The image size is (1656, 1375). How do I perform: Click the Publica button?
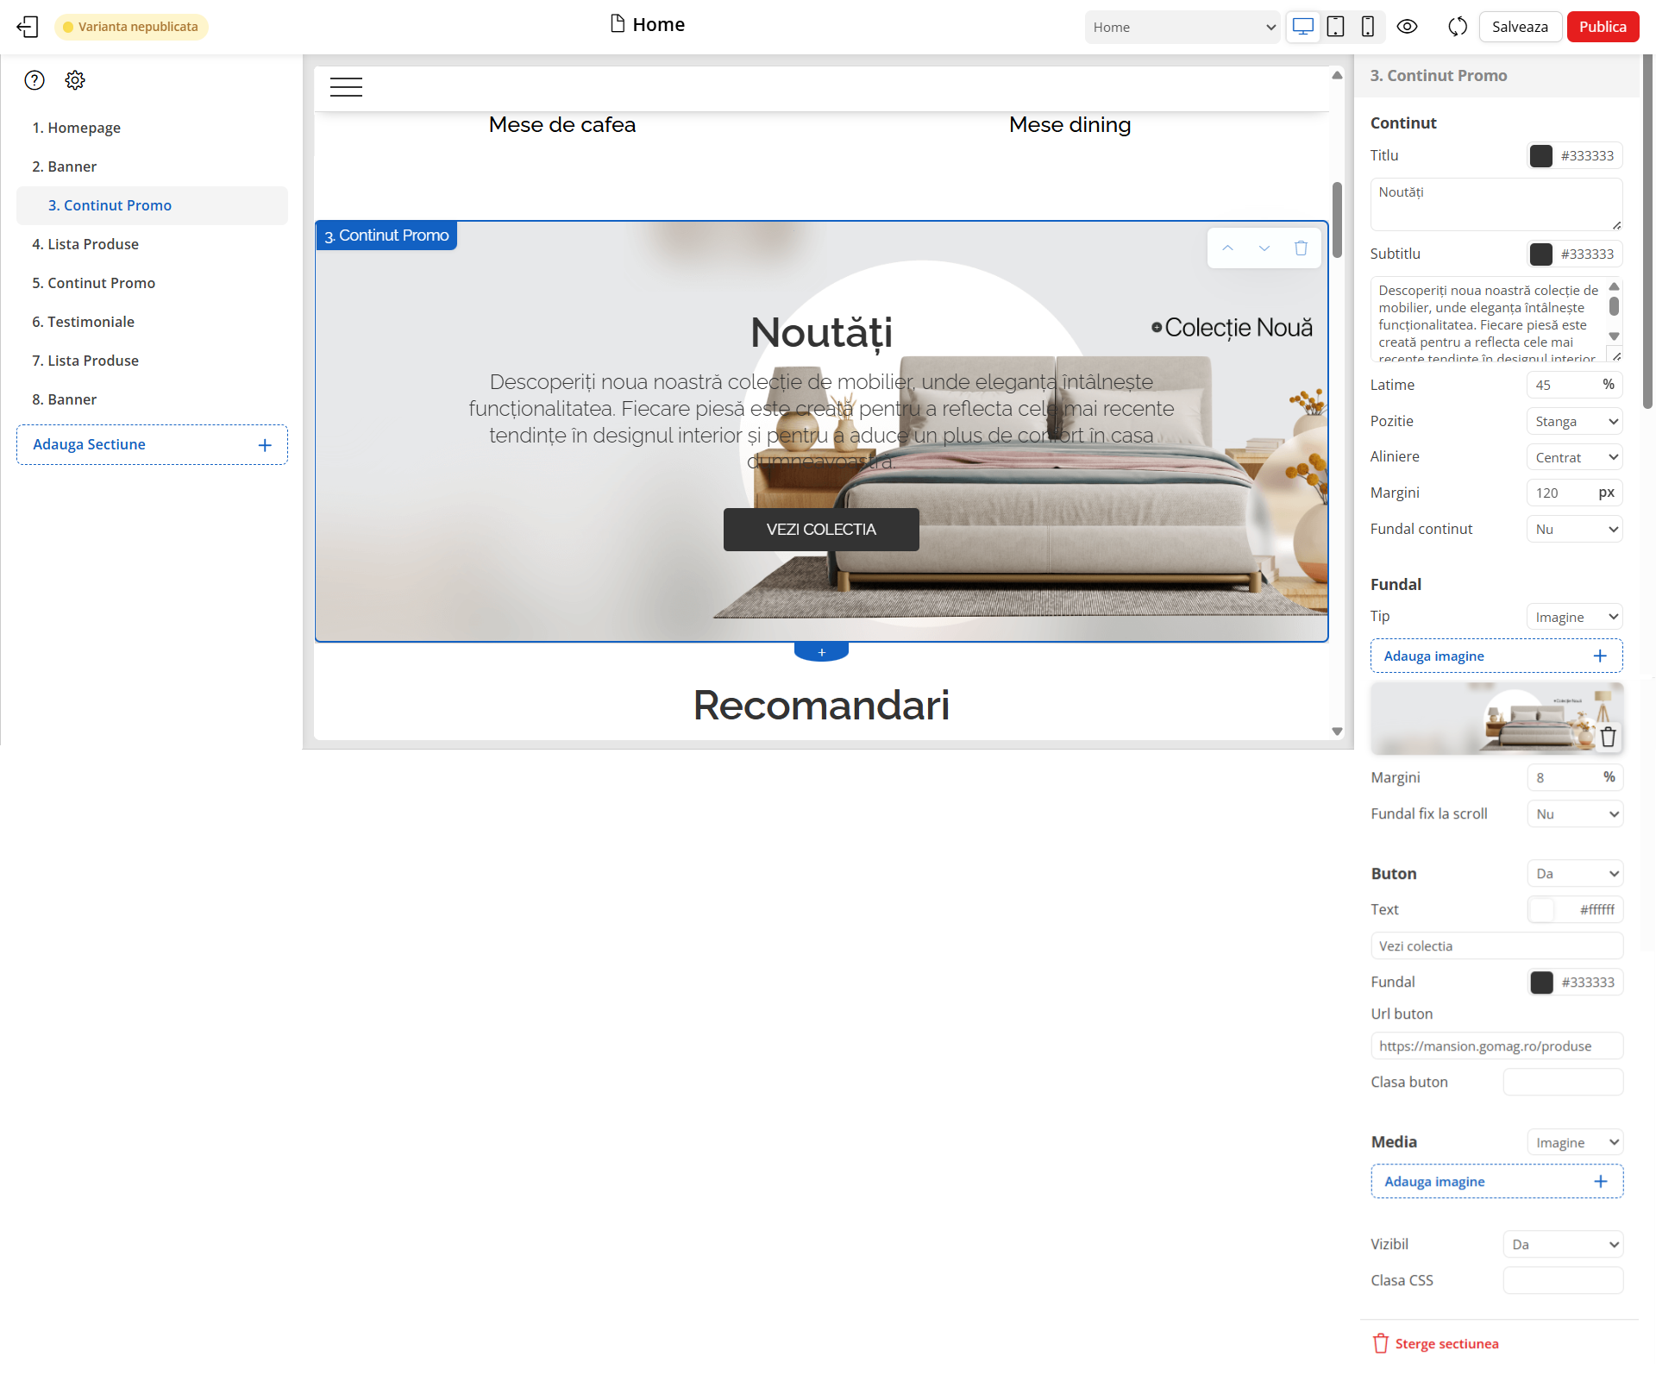[x=1602, y=27]
